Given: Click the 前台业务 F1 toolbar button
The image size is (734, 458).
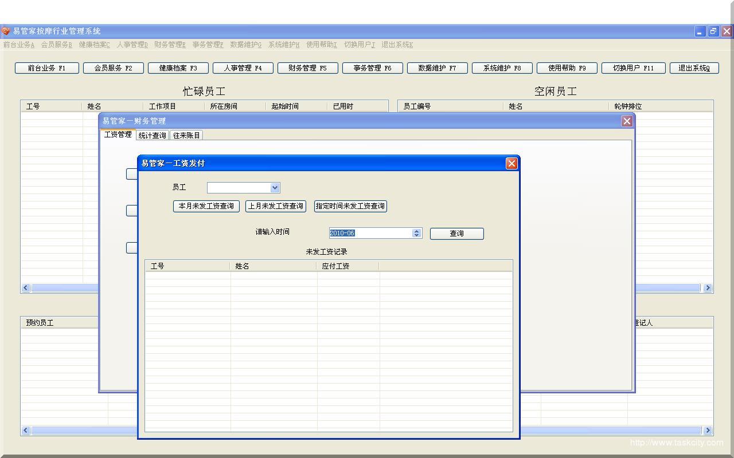Looking at the screenshot, I should (46, 68).
